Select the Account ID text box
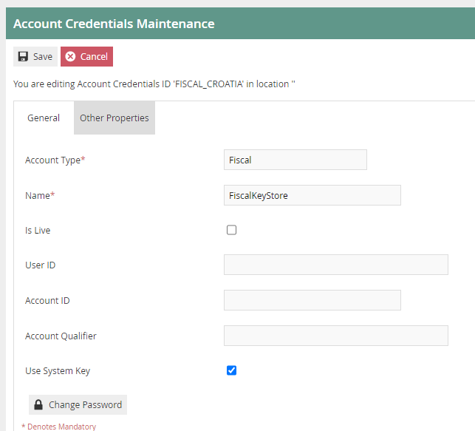The height and width of the screenshot is (431, 475). pyautogui.click(x=312, y=300)
